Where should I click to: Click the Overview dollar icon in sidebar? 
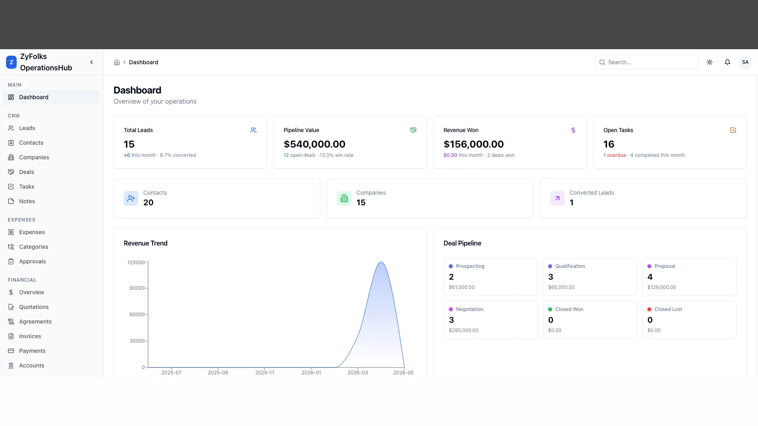point(11,292)
